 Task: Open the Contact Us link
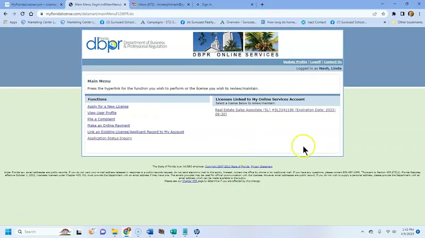pyautogui.click(x=332, y=62)
